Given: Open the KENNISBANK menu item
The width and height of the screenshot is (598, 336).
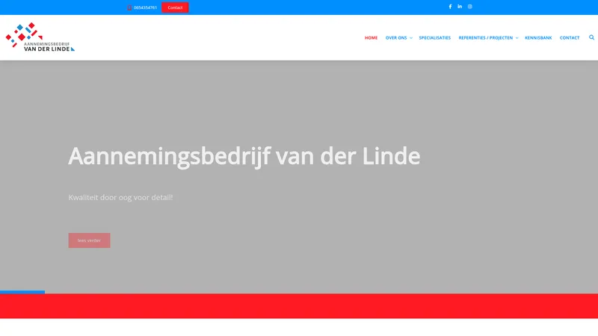Looking at the screenshot, I should point(538,38).
